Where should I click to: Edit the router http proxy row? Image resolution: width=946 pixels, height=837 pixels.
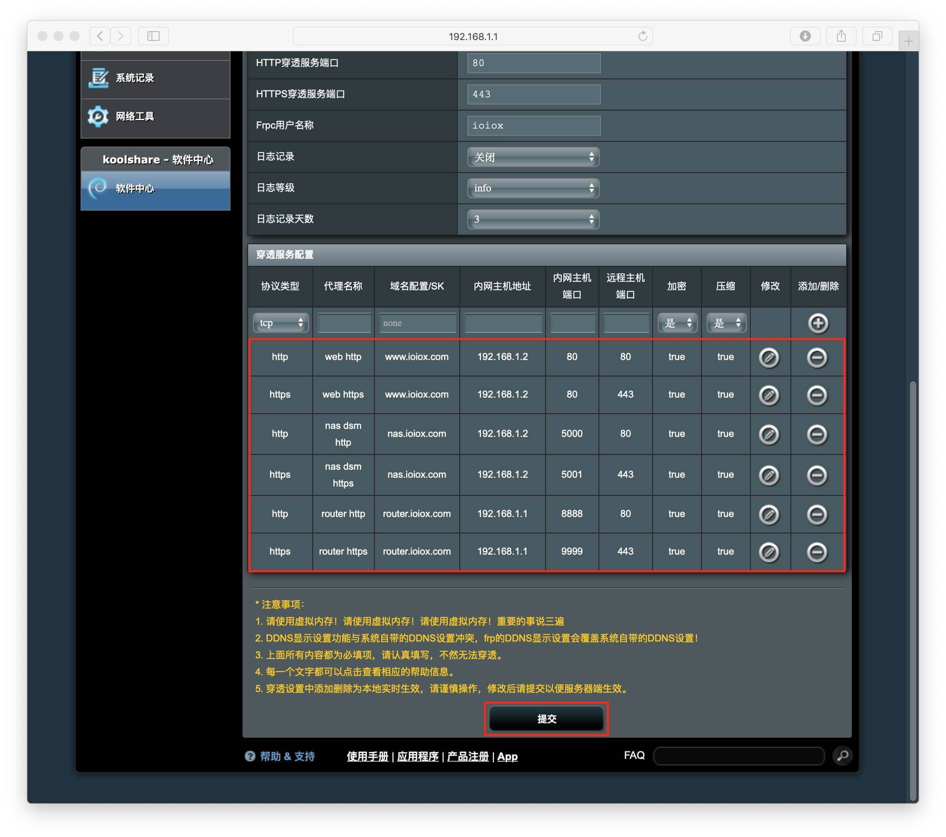tap(769, 514)
